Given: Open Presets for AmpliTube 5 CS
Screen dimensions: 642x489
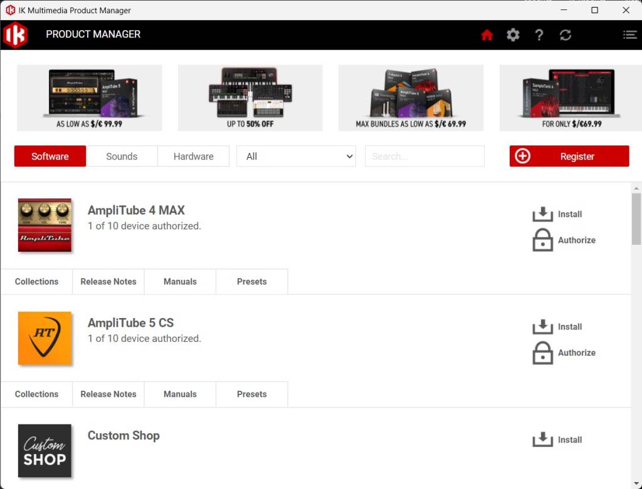Looking at the screenshot, I should pyautogui.click(x=252, y=394).
